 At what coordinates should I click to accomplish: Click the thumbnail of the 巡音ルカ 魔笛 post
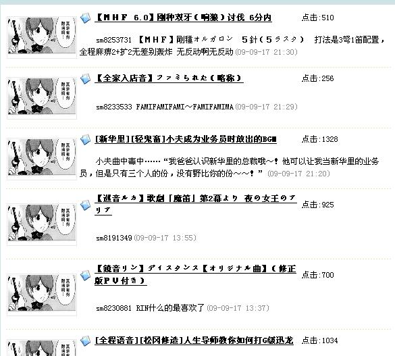(42, 224)
